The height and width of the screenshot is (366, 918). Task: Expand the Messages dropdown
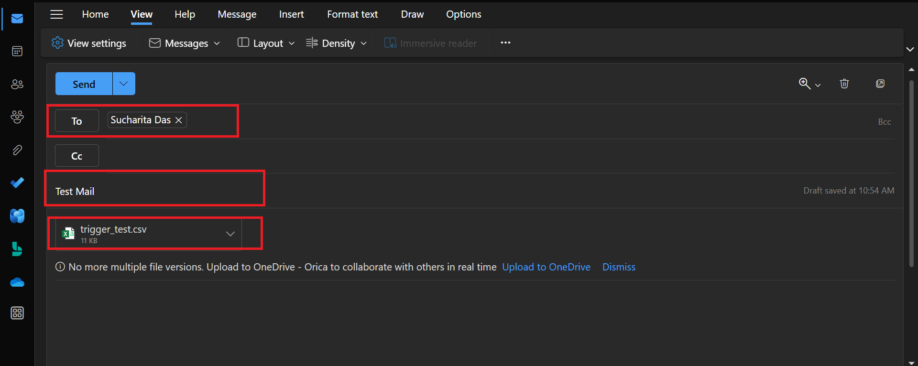coord(185,43)
